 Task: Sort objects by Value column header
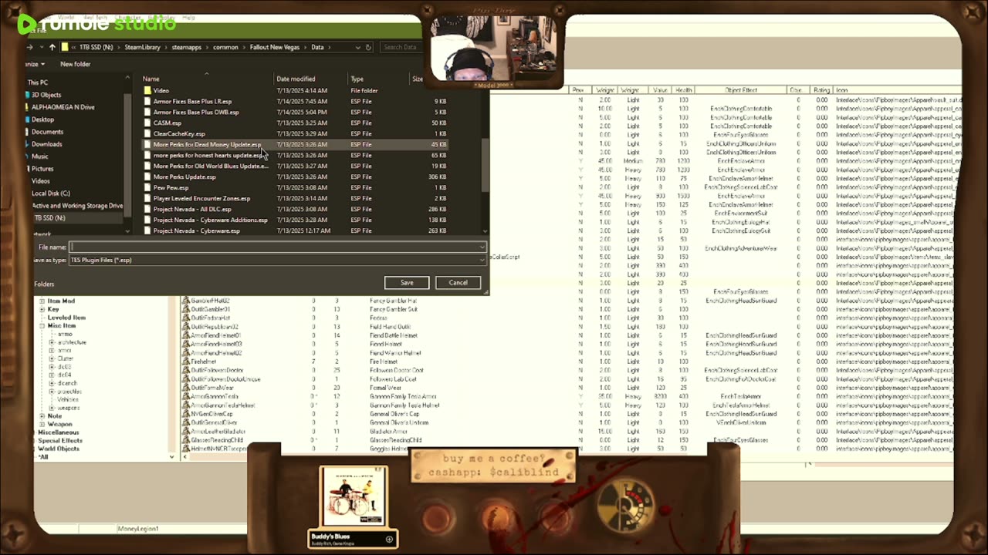click(x=660, y=90)
